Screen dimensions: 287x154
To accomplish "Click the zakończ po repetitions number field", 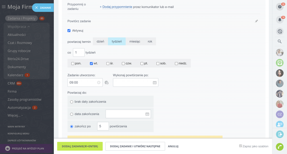I will point(103,126).
